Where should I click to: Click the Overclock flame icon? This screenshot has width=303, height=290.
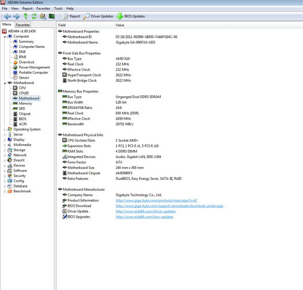(x=15, y=62)
